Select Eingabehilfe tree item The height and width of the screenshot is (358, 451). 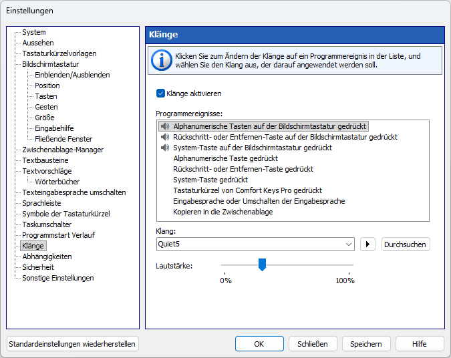[54, 128]
